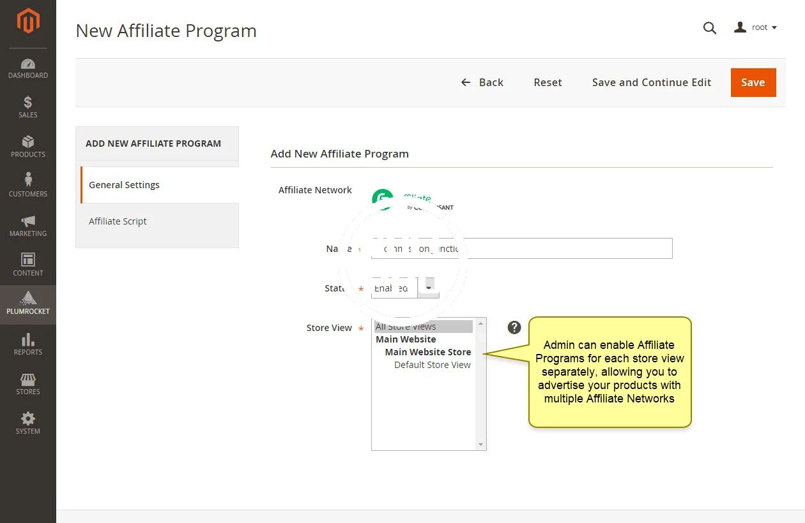Viewport: 805px width, 523px height.
Task: Click the search magnifier icon
Action: tap(710, 28)
